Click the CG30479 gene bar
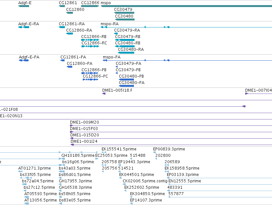 tap(124, 13)
